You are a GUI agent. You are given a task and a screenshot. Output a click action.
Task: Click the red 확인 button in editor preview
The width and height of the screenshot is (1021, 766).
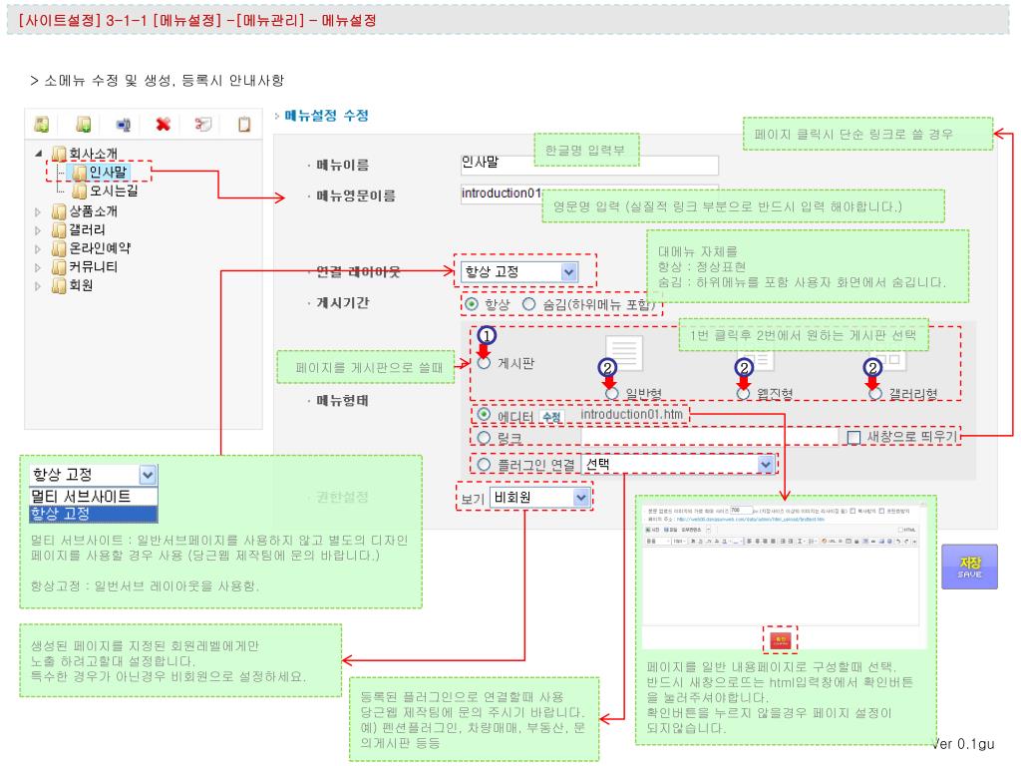(780, 639)
